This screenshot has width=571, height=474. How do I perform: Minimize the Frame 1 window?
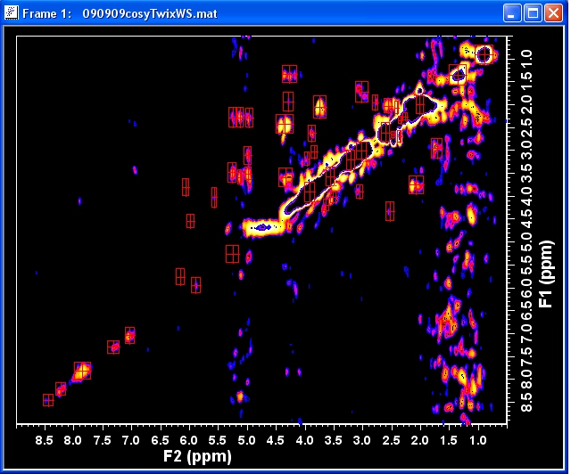click(511, 13)
